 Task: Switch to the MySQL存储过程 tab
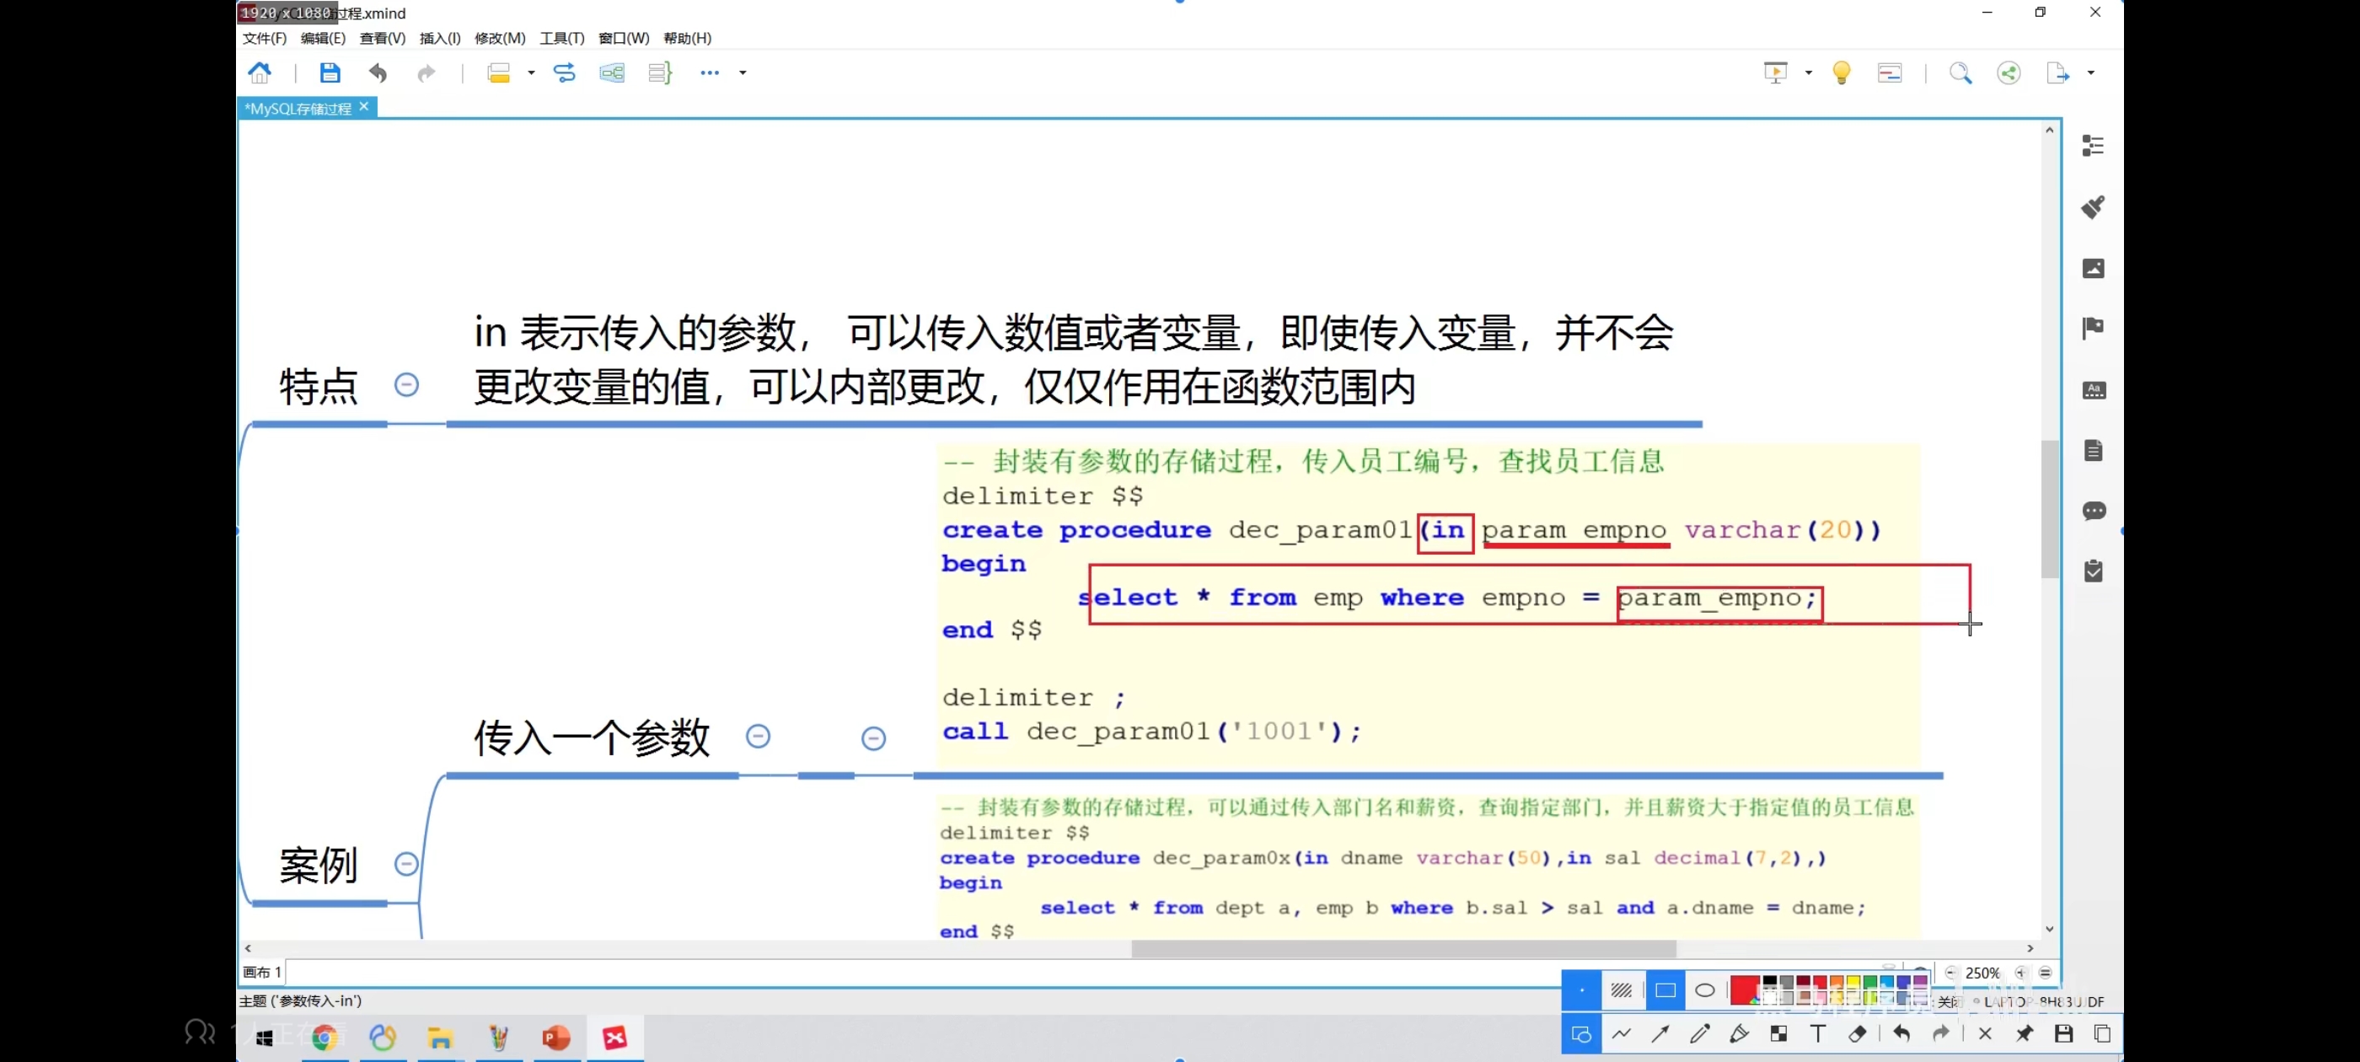coord(298,108)
